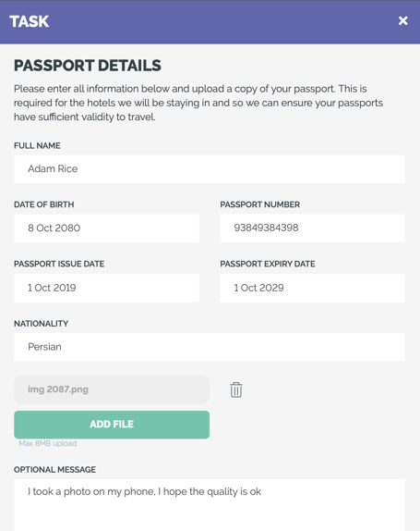The height and width of the screenshot is (531, 420).
Task: Open the Passport Expiry Date picker
Action: tap(313, 289)
